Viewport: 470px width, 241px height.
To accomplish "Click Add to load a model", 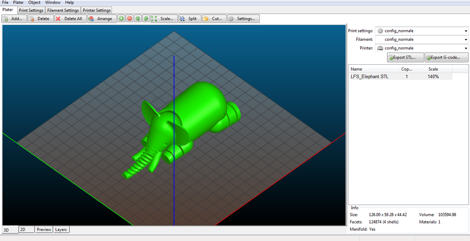I will click(14, 19).
